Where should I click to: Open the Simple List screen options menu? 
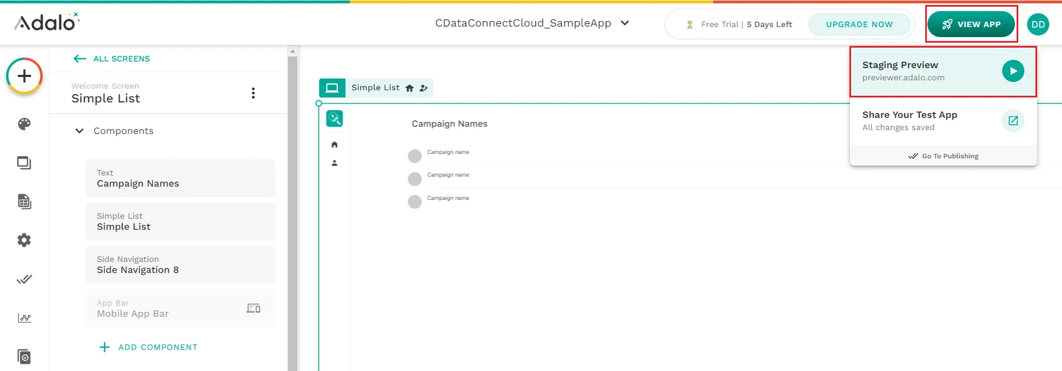coord(253,93)
